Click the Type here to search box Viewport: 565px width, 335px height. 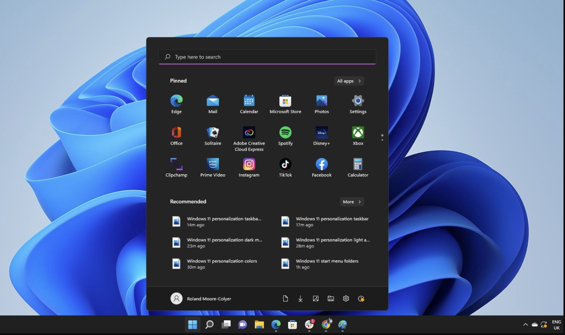267,57
